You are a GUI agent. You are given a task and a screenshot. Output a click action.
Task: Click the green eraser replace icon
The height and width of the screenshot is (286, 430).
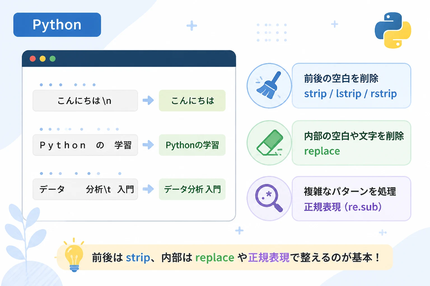pyautogui.click(x=269, y=143)
